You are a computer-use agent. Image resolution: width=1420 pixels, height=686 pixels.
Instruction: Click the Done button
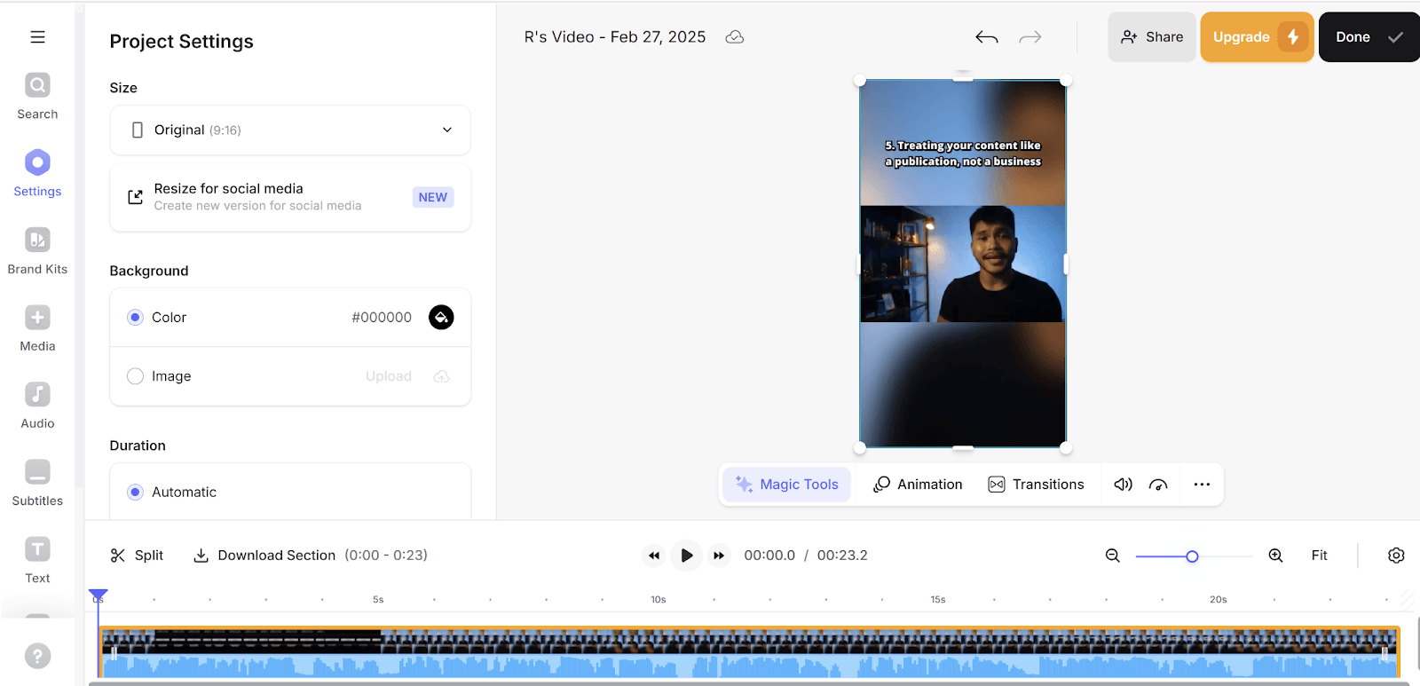[1369, 37]
